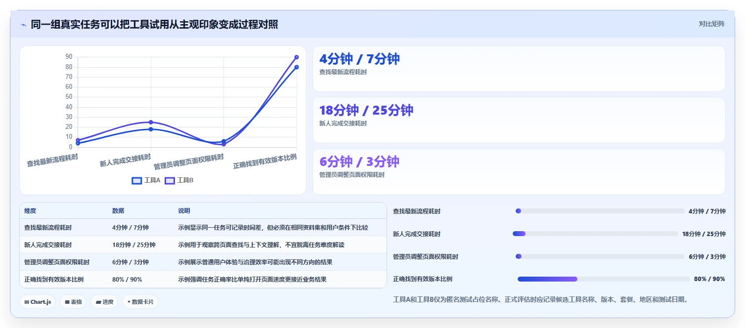Click the progress label 管理员调整页面权限耗时
Screen dimensions: 745x328
(426, 256)
